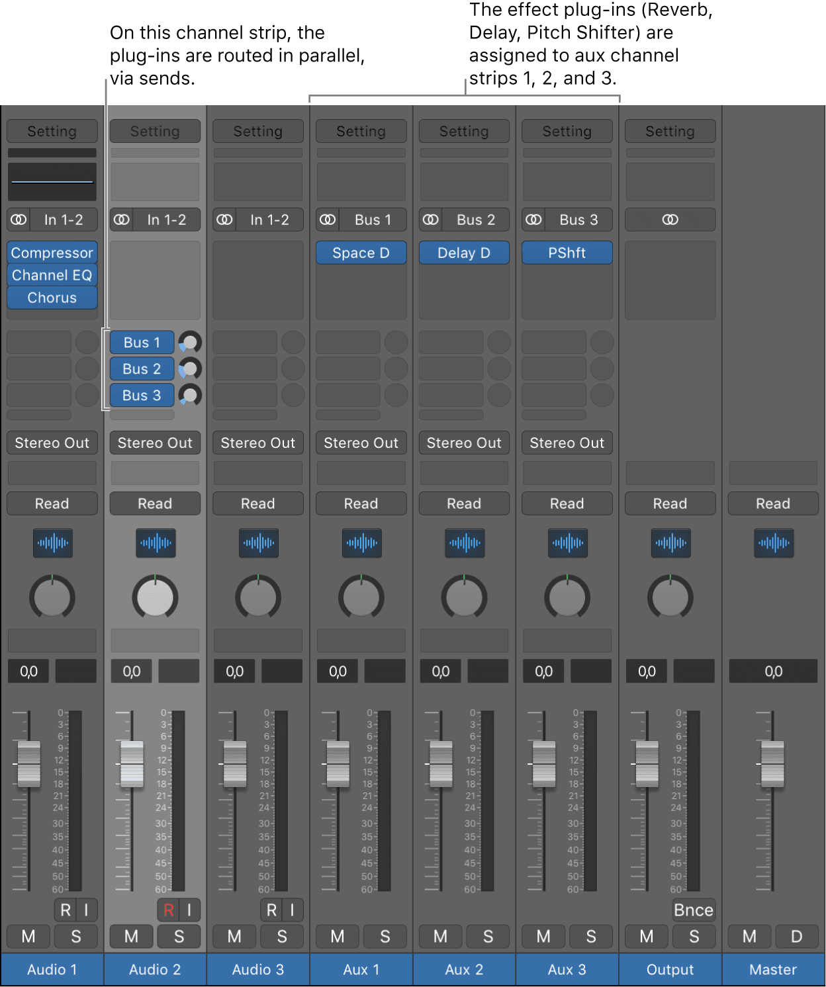Image resolution: width=826 pixels, height=987 pixels.
Task: Select the Output channel name
Action: (670, 970)
